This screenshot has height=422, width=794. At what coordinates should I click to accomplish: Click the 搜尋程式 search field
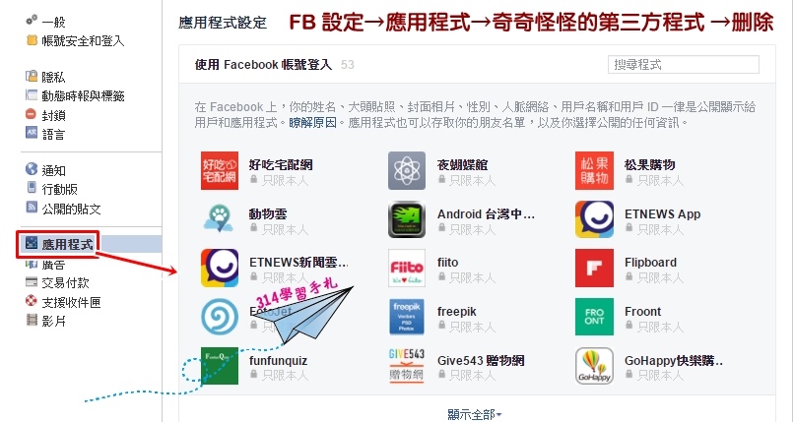point(683,65)
